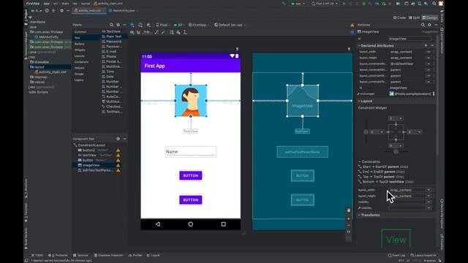Search attributes with magnifier icon

[423, 25]
